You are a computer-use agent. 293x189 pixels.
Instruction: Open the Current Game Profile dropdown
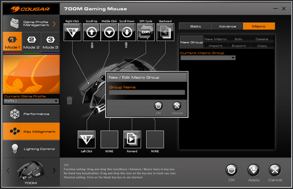[31, 101]
